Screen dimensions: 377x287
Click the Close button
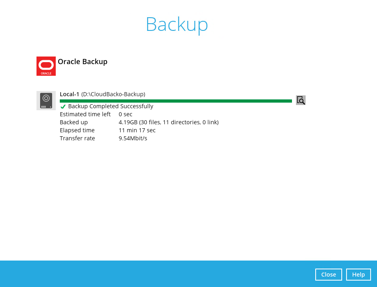coord(328,275)
